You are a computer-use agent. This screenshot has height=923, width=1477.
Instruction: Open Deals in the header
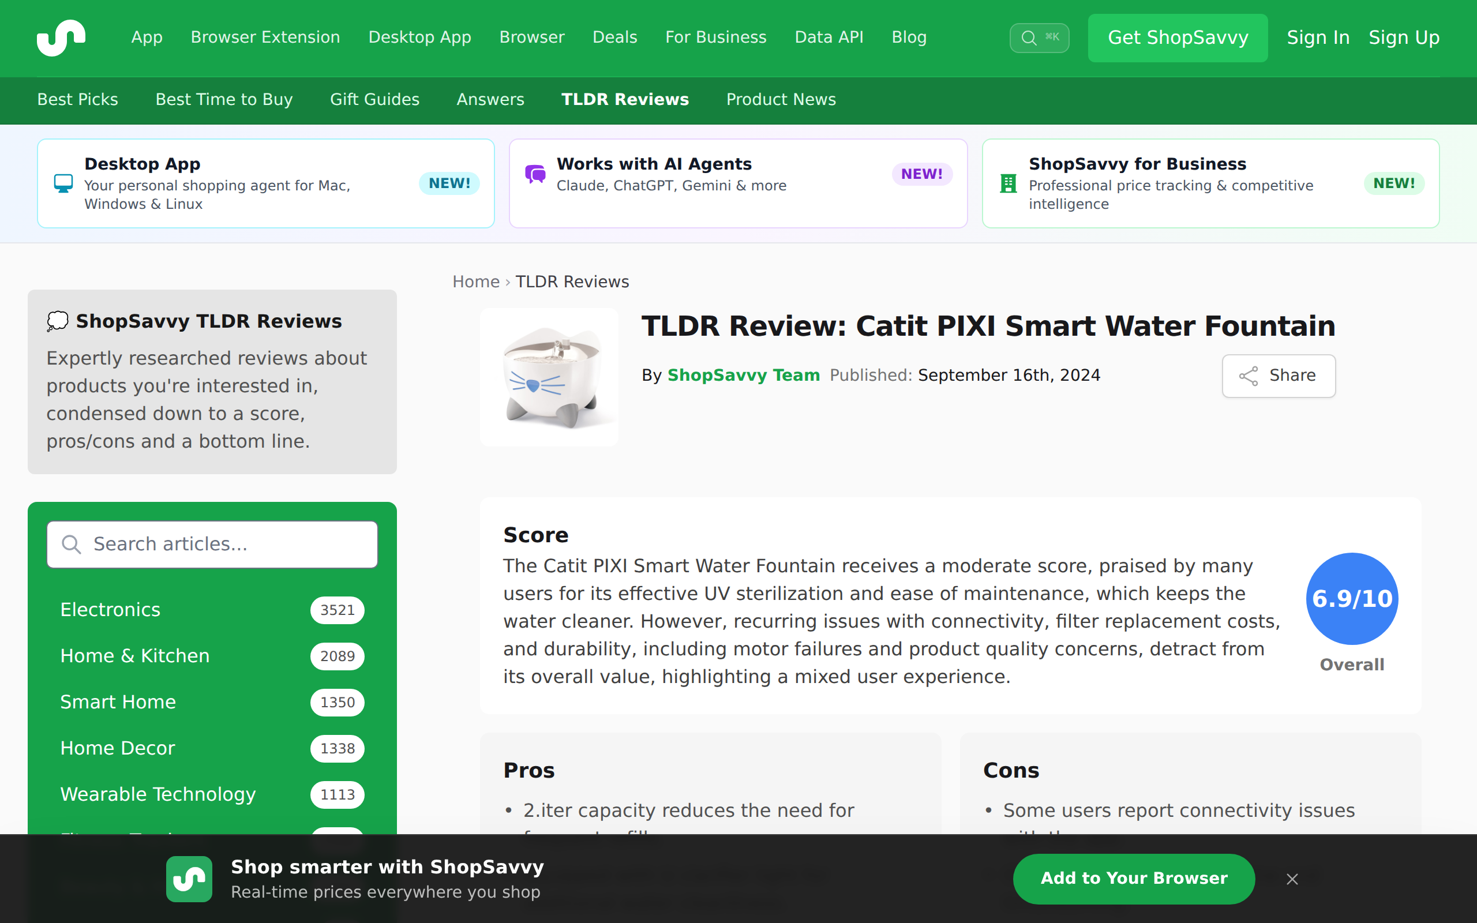tap(614, 37)
